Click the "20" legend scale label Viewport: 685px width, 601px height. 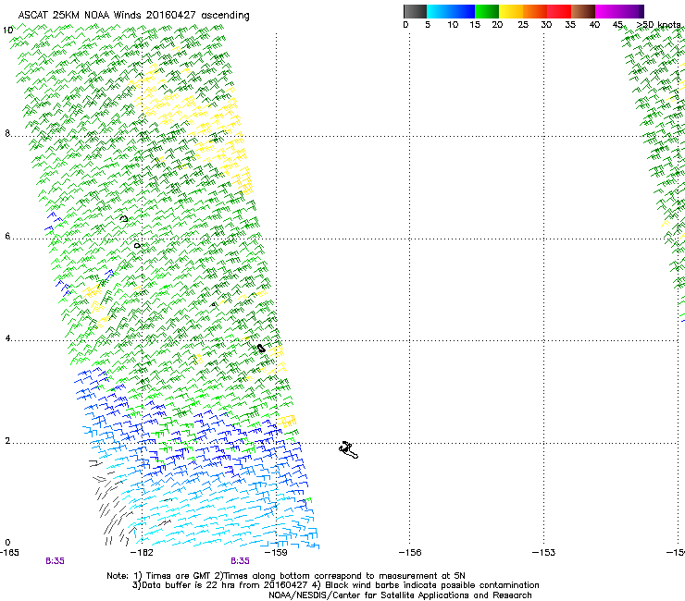point(497,25)
